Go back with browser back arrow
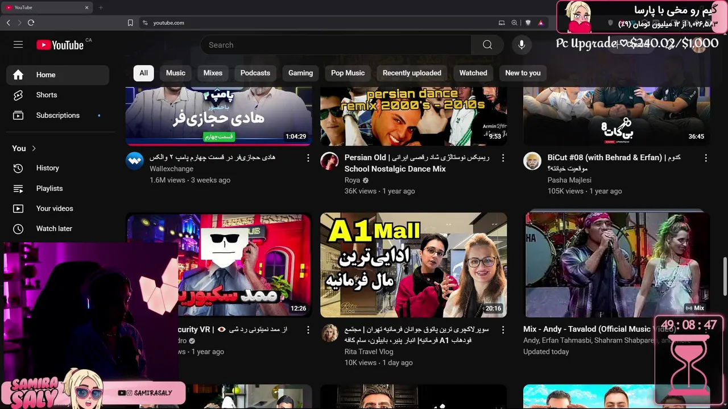 [x=8, y=23]
